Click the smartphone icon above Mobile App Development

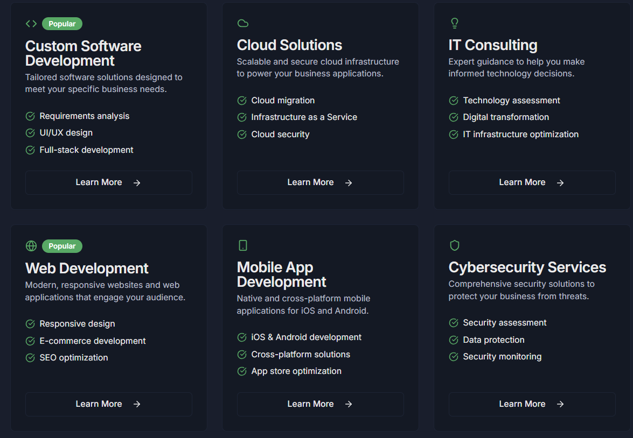click(243, 245)
